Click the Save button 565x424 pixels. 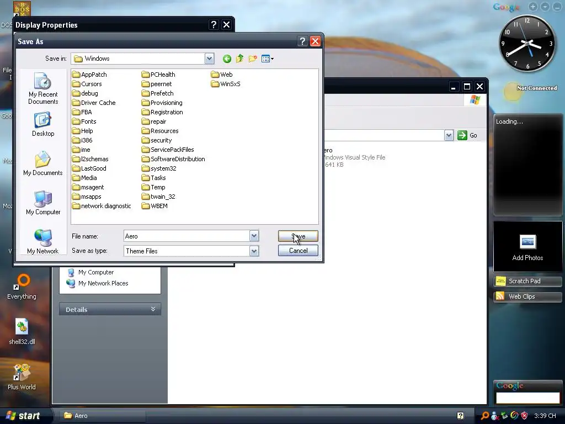coord(298,236)
